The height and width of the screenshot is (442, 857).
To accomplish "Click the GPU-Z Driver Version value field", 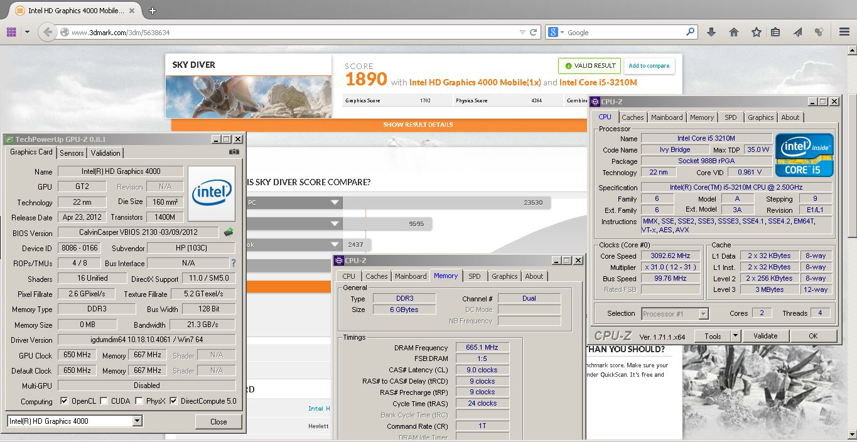I will tap(147, 340).
